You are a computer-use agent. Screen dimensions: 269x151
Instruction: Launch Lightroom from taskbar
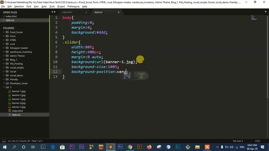pyautogui.click(x=43, y=147)
